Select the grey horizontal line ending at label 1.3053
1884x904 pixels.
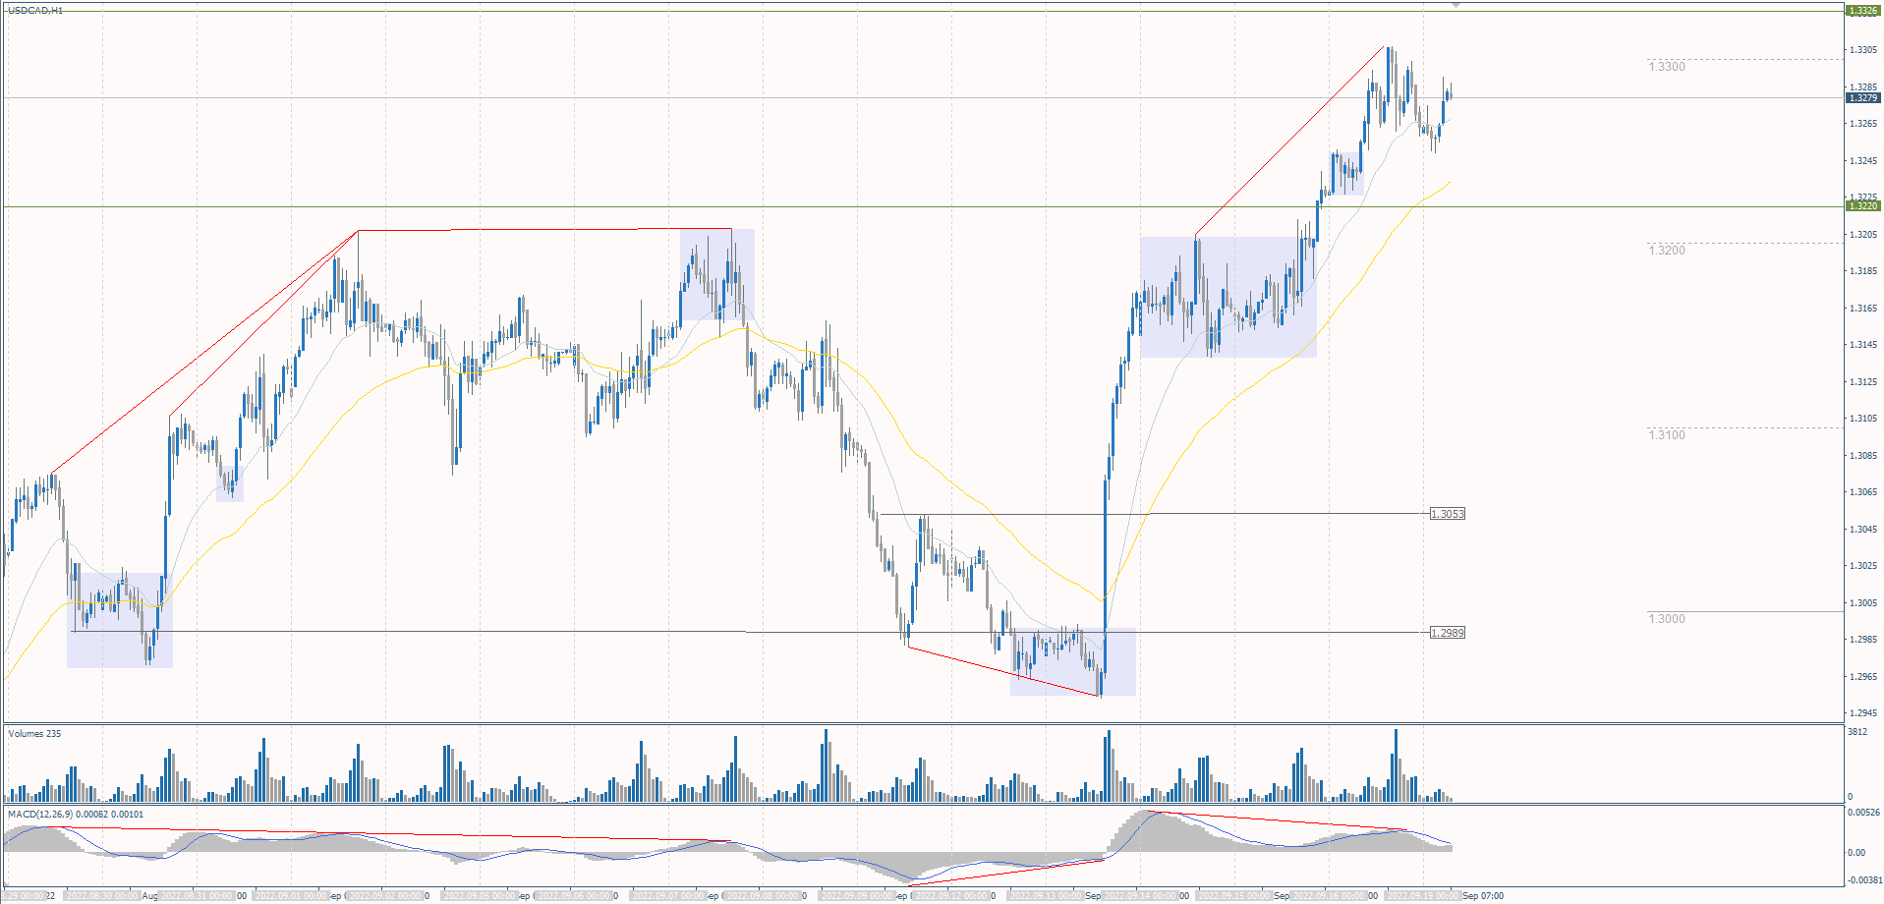[1155, 514]
